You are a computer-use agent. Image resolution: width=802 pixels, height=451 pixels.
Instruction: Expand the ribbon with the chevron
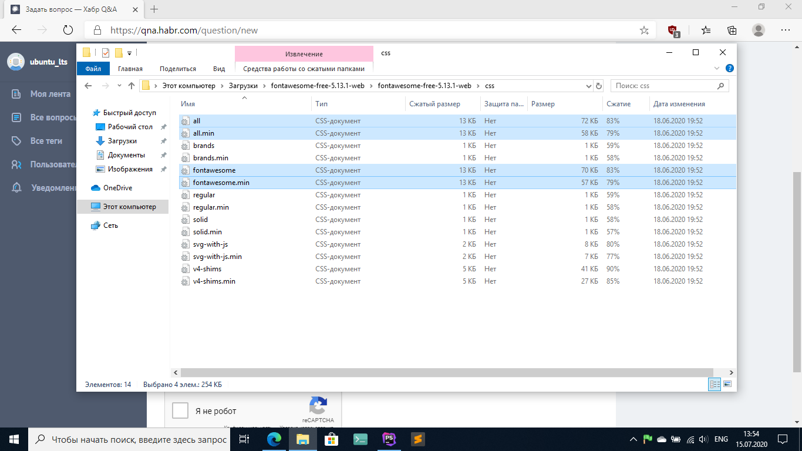[717, 69]
